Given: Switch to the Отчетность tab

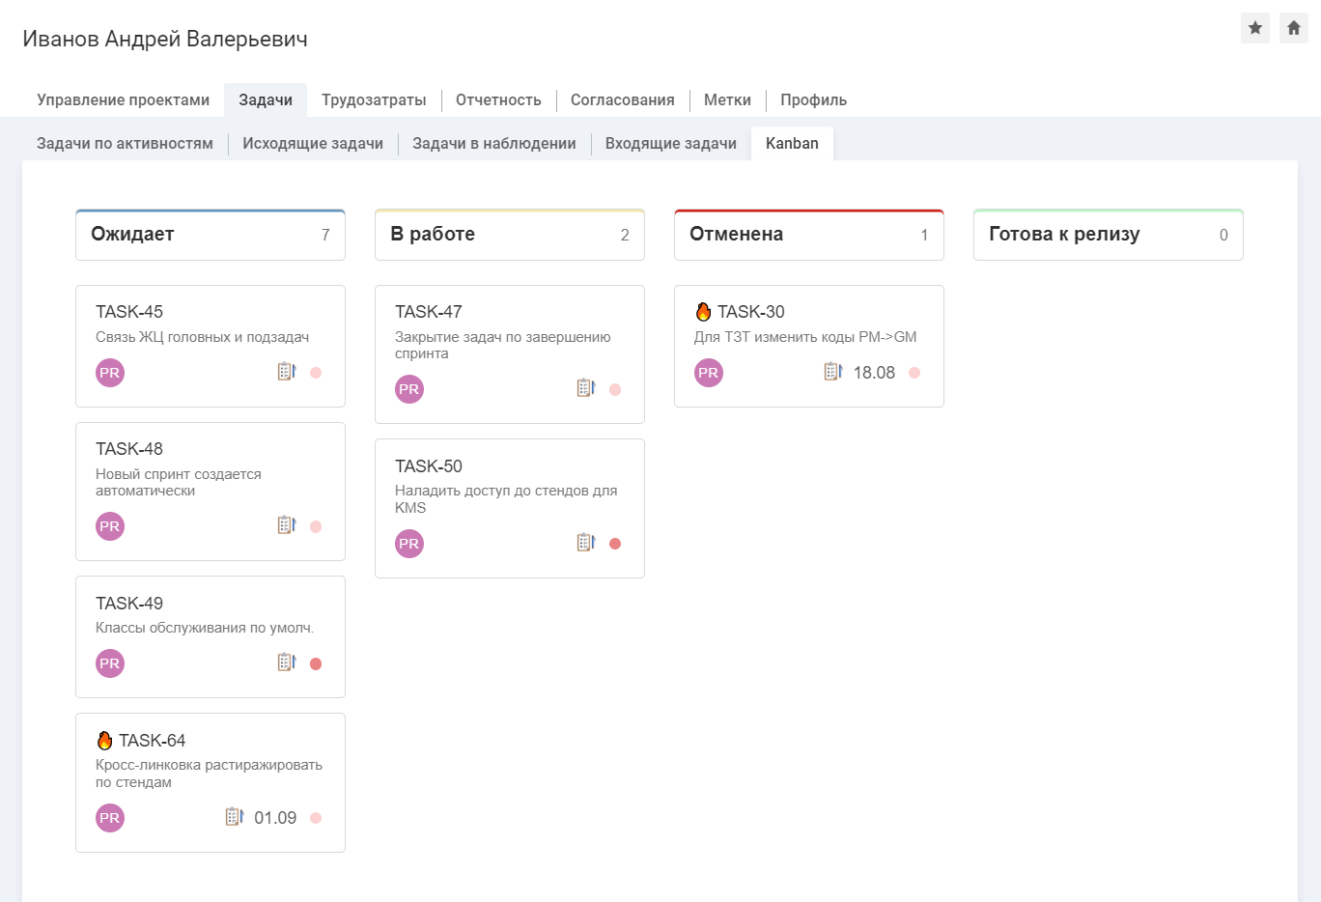Looking at the screenshot, I should coord(498,100).
